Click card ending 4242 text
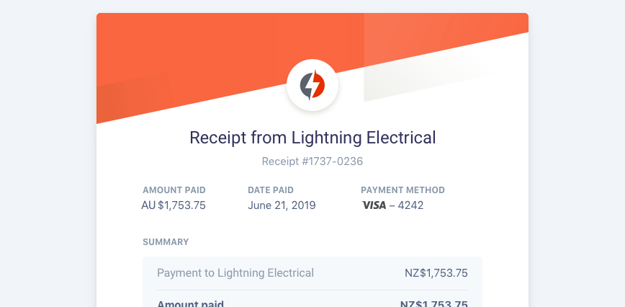 click(x=410, y=205)
